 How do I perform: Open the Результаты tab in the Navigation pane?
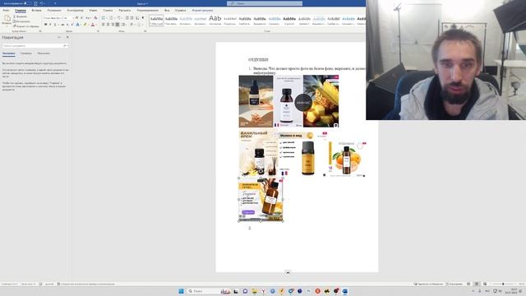44,53
